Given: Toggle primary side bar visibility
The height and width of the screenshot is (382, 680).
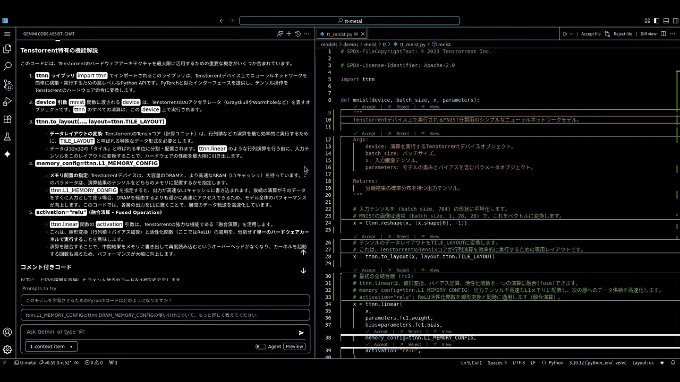Looking at the screenshot, I should (657, 21).
